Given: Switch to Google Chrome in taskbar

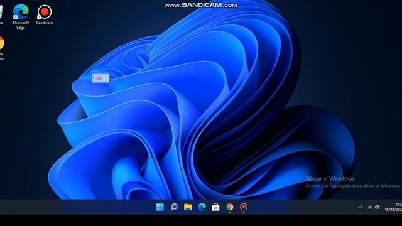Looking at the screenshot, I should 230,207.
